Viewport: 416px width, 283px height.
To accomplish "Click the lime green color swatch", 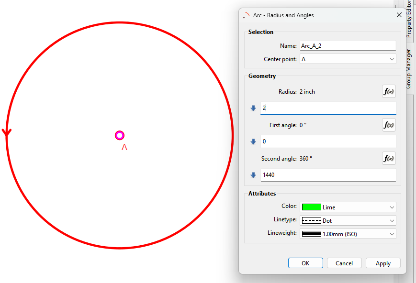I will 312,207.
